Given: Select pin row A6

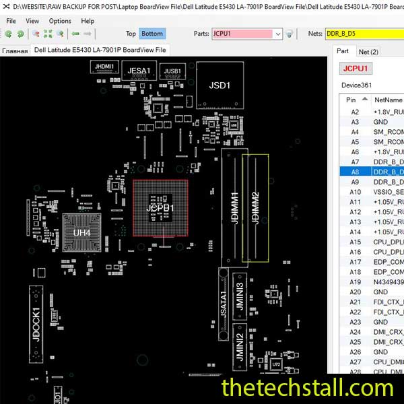Looking at the screenshot, I should coord(372,152).
